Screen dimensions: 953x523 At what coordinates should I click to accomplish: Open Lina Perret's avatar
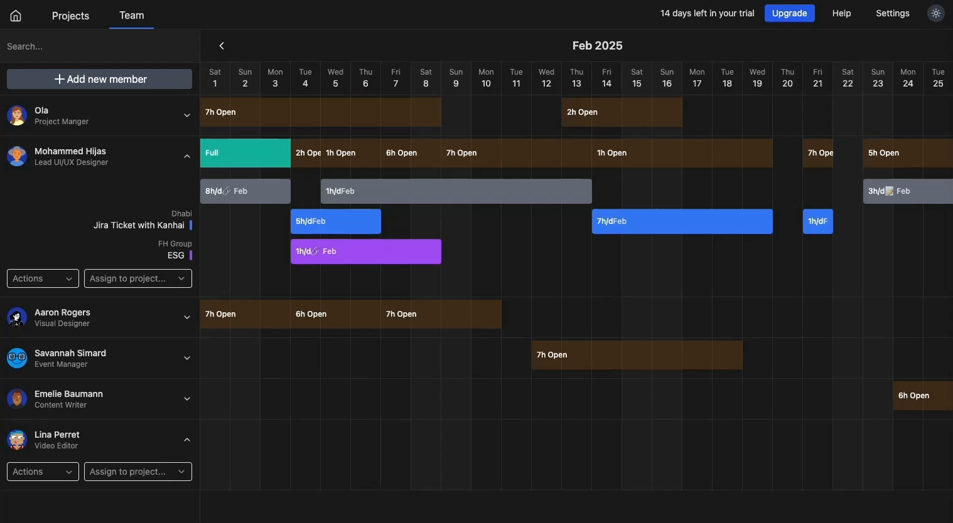pos(17,440)
